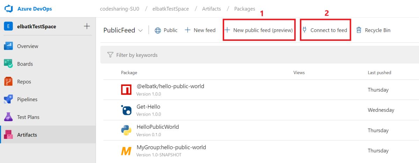
Task: Open the Overview section label
Action: pyautogui.click(x=28, y=46)
